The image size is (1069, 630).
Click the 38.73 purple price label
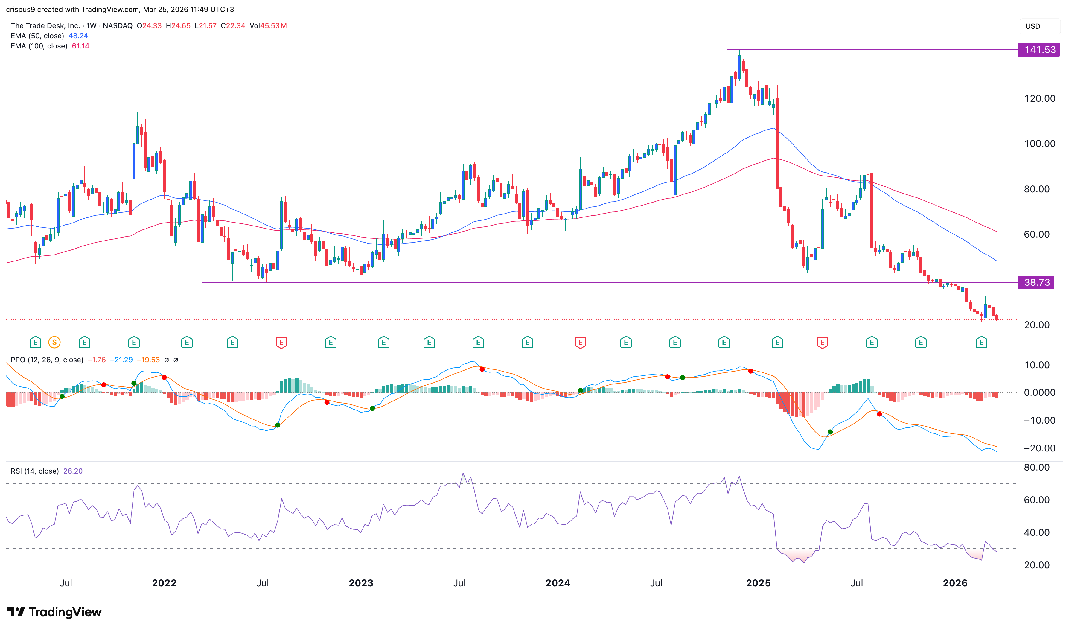[x=1036, y=282]
